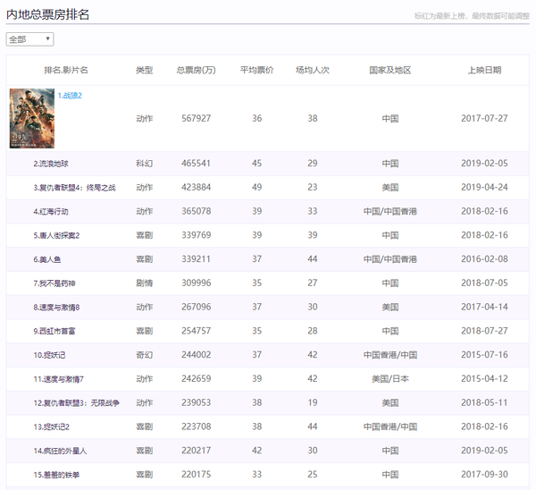The width and height of the screenshot is (536, 490).
Task: Open the 11.速度与激情7 movie entry
Action: (x=58, y=379)
